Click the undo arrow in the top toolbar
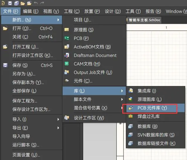Screen dimensions: 187x160 [36, 3]
